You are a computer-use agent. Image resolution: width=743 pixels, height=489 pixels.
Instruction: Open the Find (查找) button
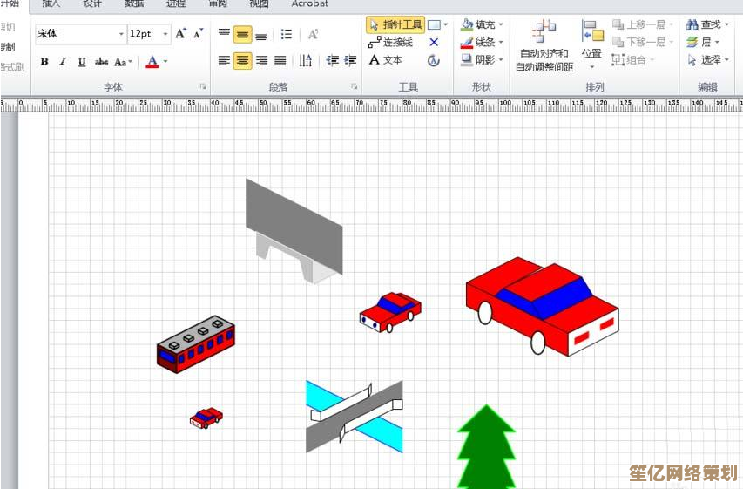click(x=704, y=25)
